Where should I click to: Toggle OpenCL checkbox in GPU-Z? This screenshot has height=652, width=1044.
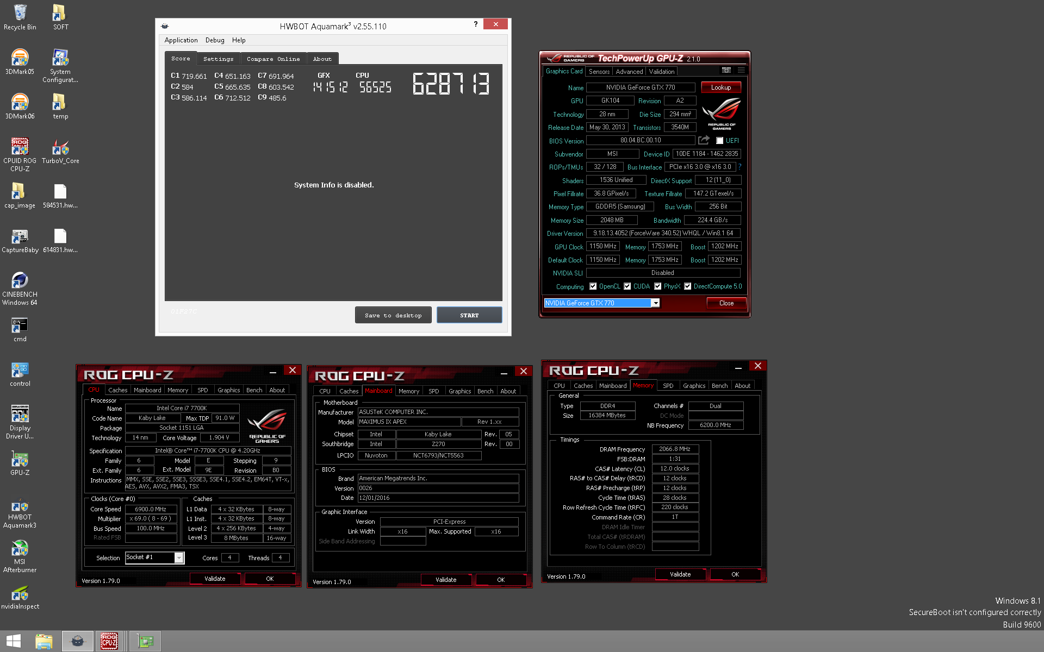pyautogui.click(x=593, y=286)
